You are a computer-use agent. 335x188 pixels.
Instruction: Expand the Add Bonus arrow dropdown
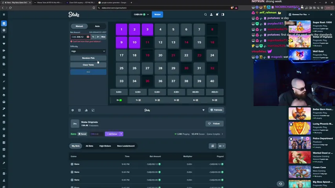click(x=121, y=134)
